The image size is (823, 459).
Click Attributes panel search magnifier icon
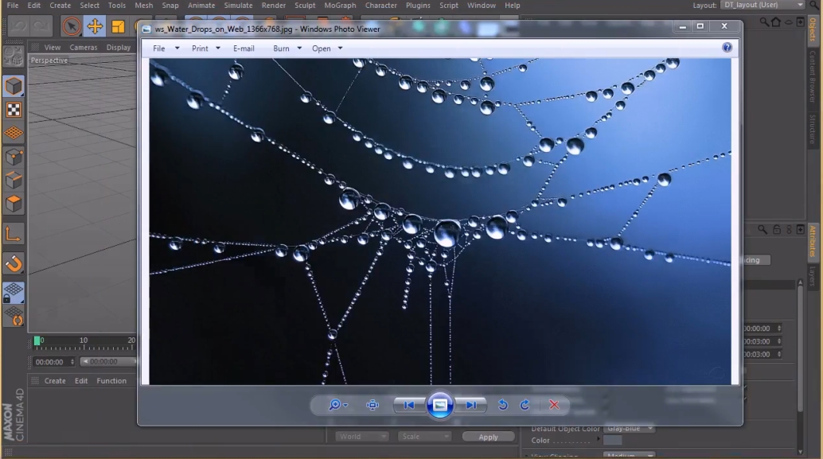coord(763,230)
